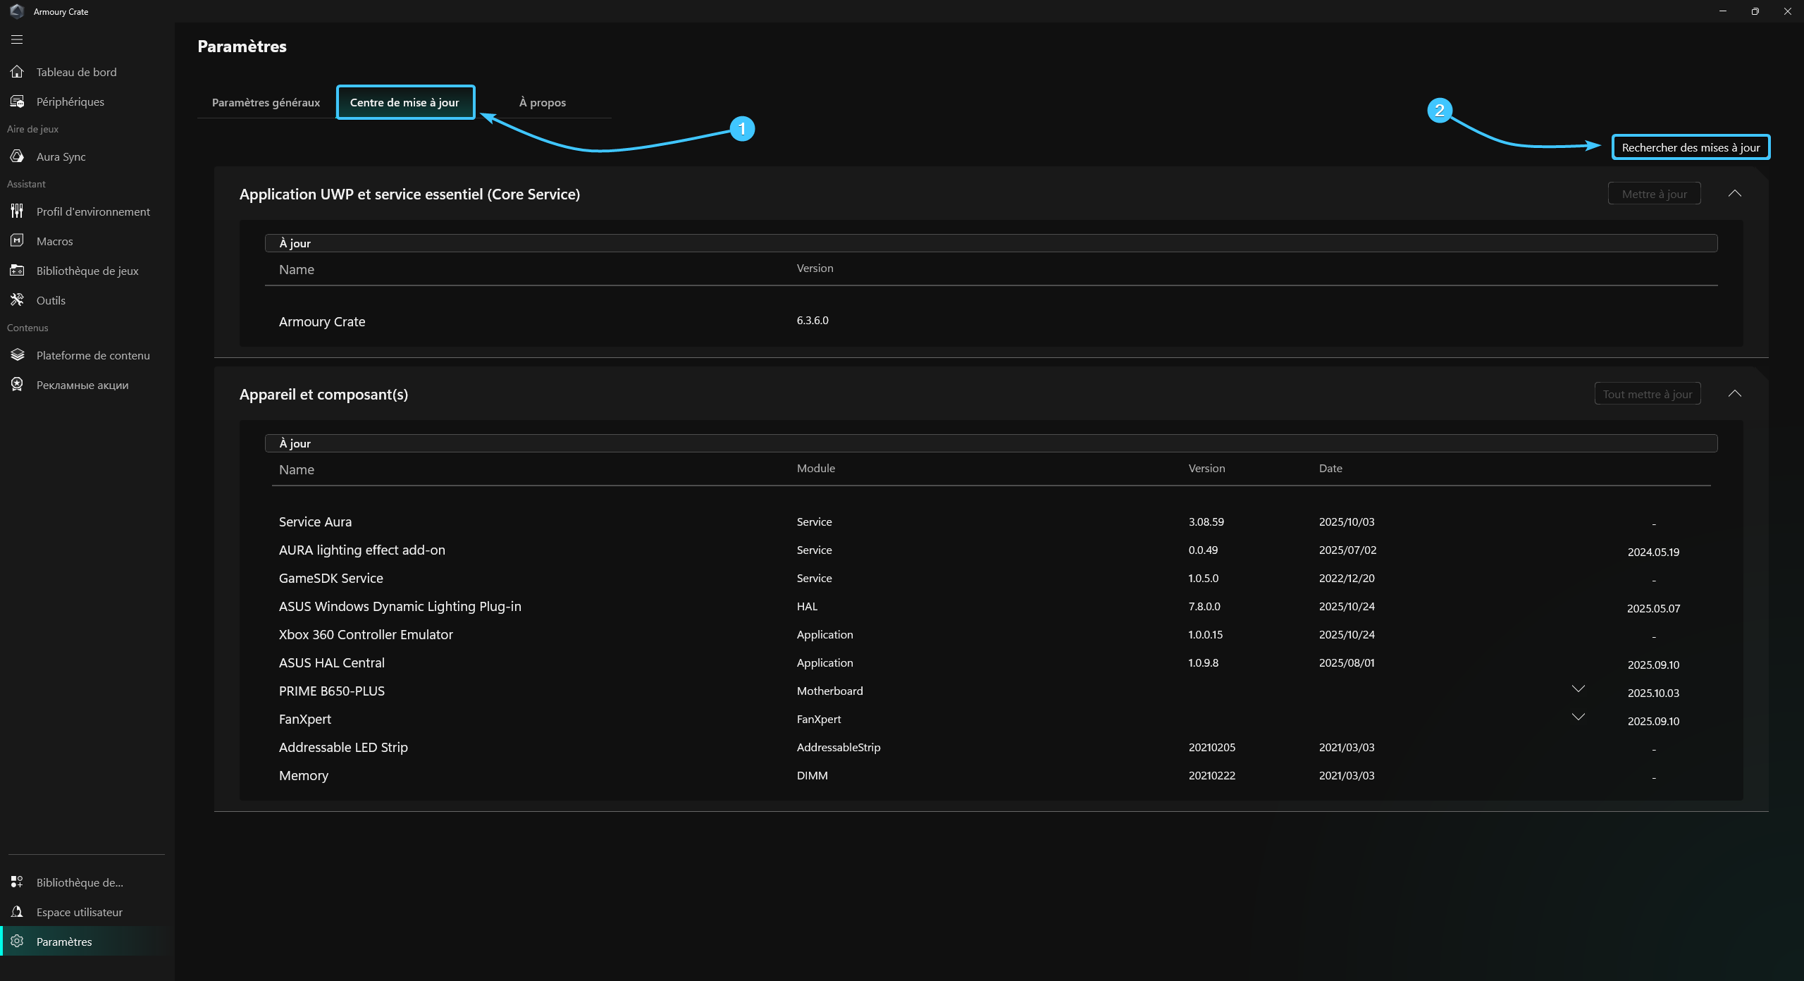Click Tout mettre à jour button
Image resolution: width=1804 pixels, height=981 pixels.
[1648, 394]
